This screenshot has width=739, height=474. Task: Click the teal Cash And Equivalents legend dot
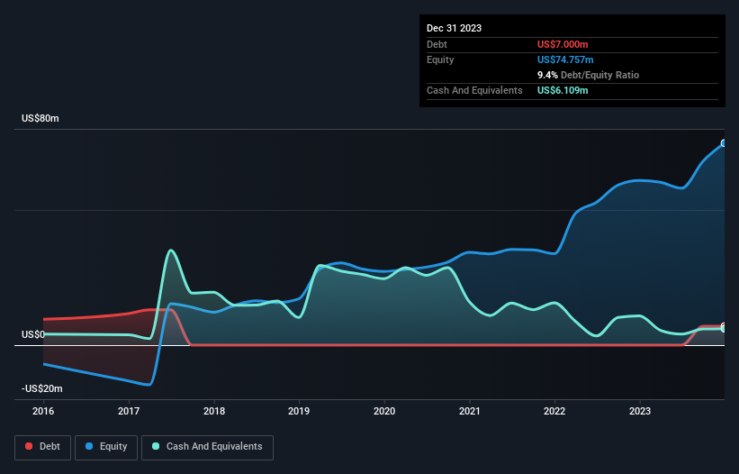tap(156, 446)
